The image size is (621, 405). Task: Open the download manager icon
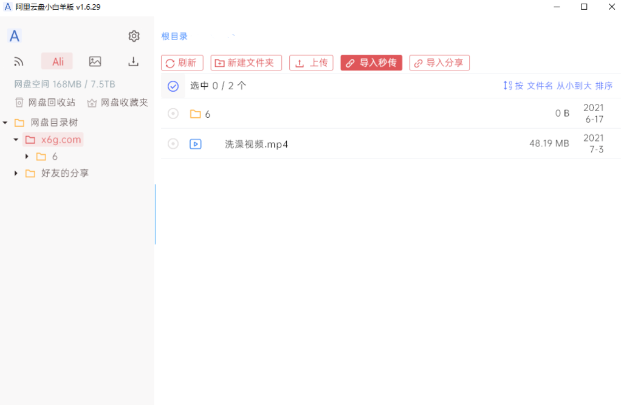pyautogui.click(x=133, y=61)
